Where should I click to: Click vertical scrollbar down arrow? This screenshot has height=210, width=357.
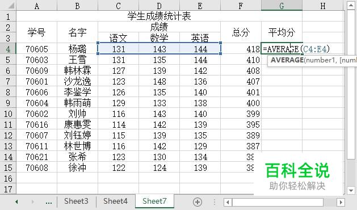click(x=351, y=190)
